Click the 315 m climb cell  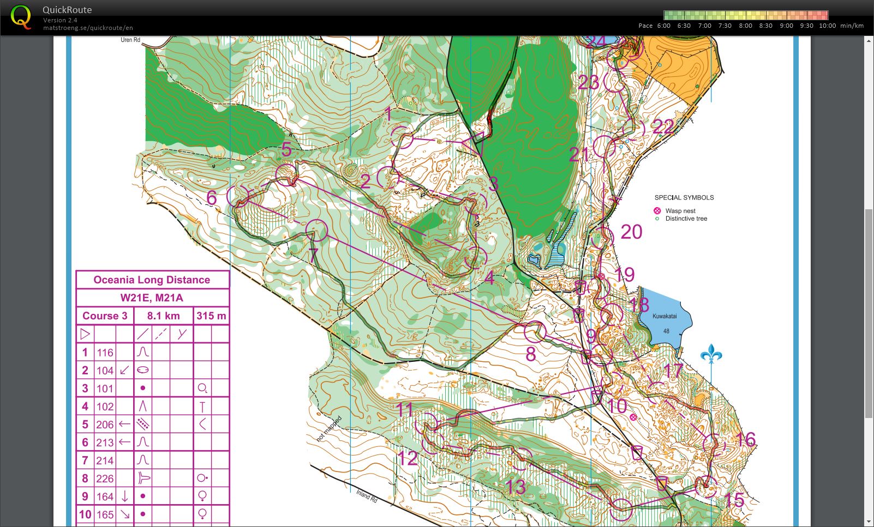click(x=211, y=316)
